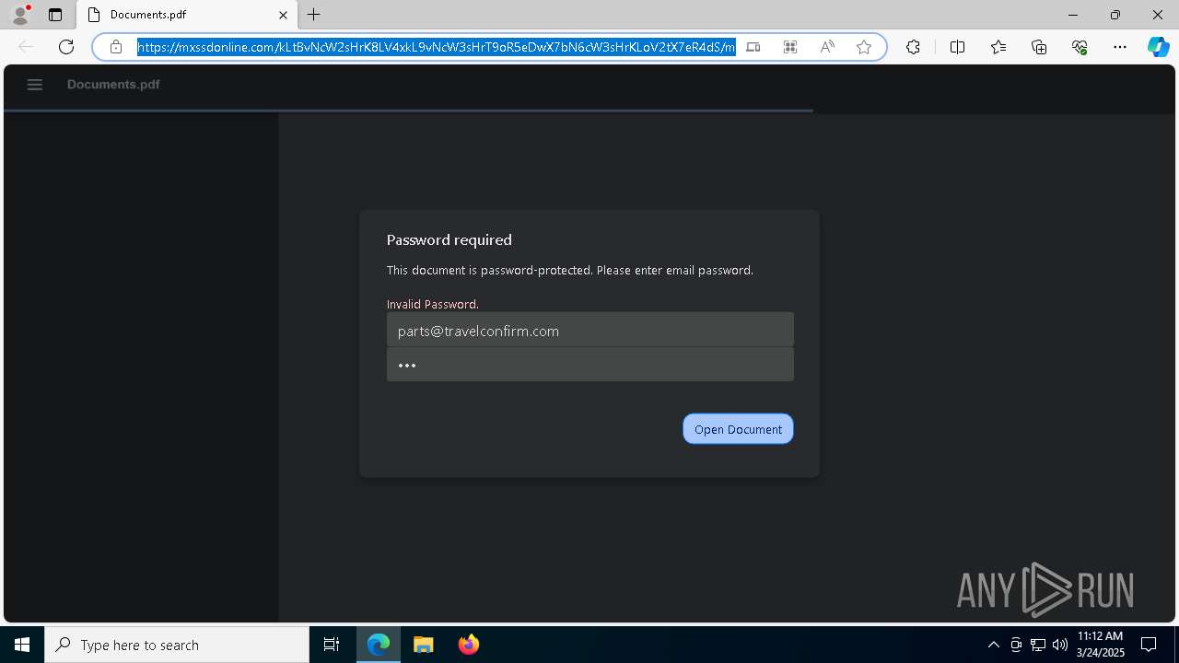Open the tab actions menu icon
The height and width of the screenshot is (663, 1179).
coord(55,15)
